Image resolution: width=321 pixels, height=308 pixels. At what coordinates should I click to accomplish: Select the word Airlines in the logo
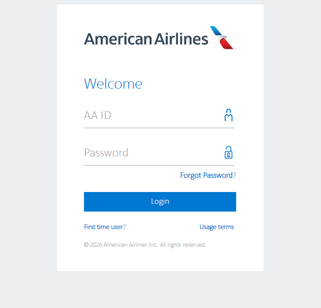(x=181, y=39)
